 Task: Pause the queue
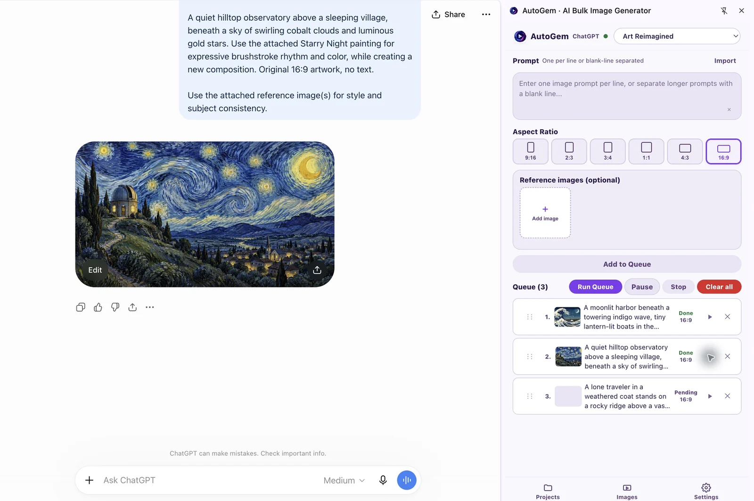642,287
